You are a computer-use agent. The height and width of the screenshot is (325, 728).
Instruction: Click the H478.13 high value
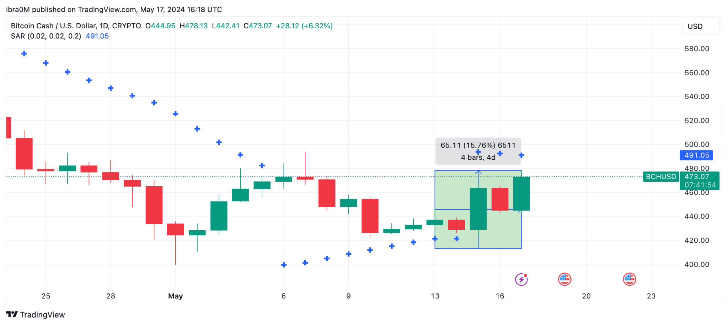point(193,26)
